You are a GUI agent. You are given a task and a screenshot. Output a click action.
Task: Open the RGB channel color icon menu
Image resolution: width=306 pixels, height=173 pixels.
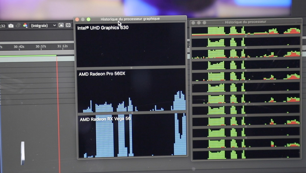[25, 25]
